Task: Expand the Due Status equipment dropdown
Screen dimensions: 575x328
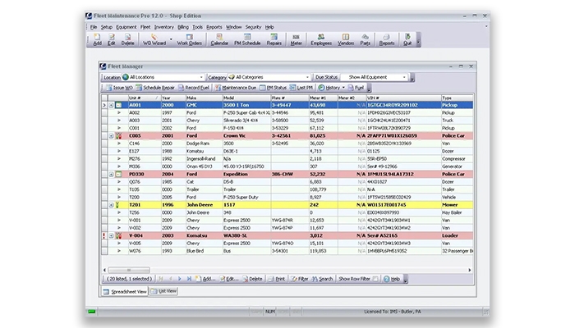Action: (403, 77)
